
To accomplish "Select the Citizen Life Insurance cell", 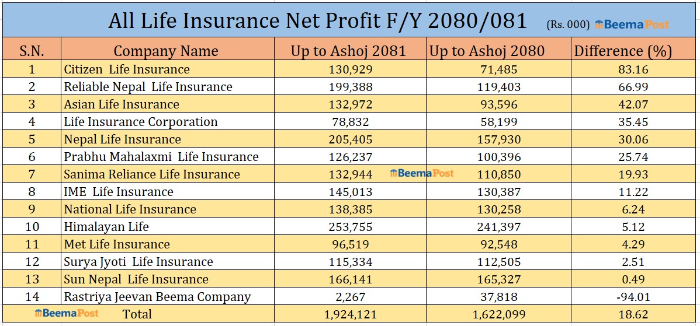I will point(127,69).
